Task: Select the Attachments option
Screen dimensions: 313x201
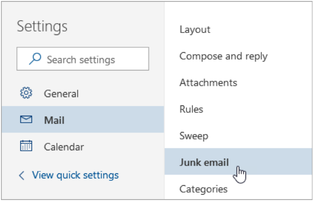Action: coord(208,83)
